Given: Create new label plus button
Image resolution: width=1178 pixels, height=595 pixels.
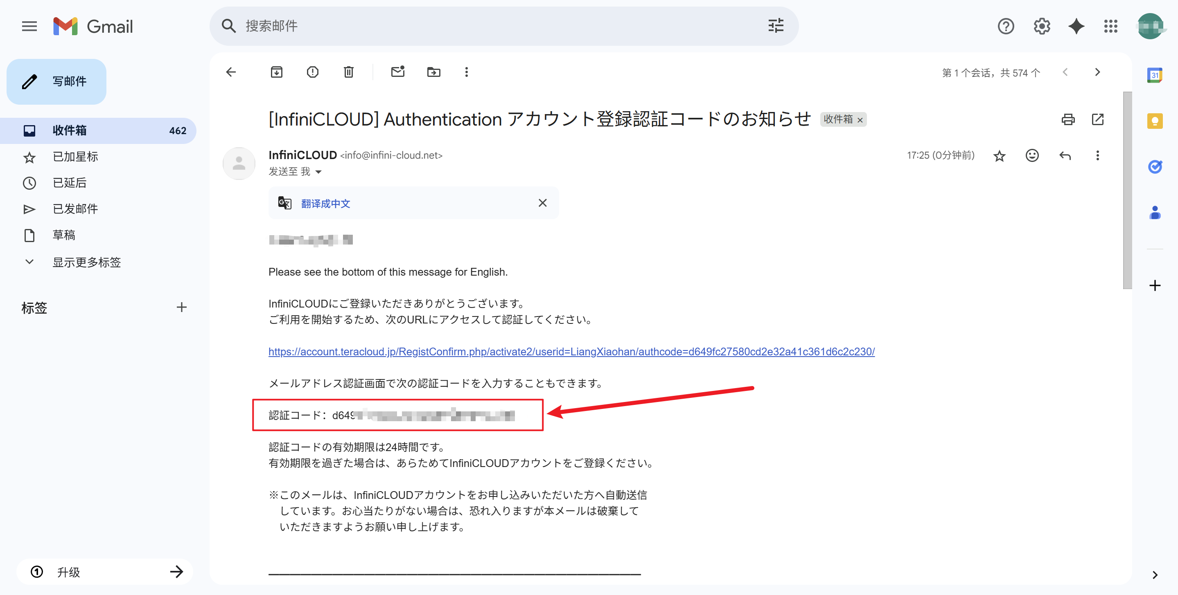Looking at the screenshot, I should click(182, 307).
